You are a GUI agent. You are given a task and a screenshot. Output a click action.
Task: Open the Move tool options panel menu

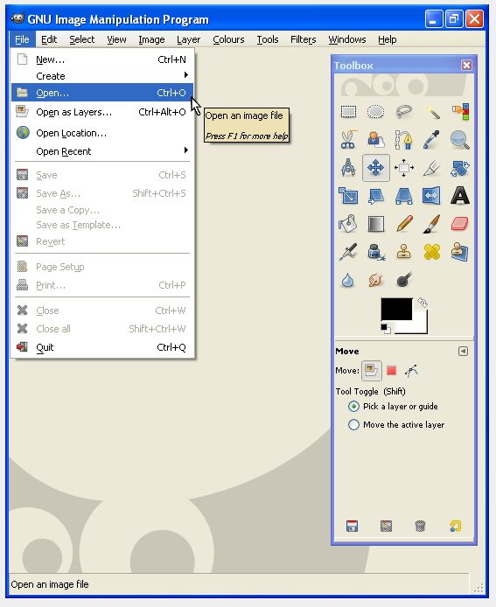(x=463, y=351)
